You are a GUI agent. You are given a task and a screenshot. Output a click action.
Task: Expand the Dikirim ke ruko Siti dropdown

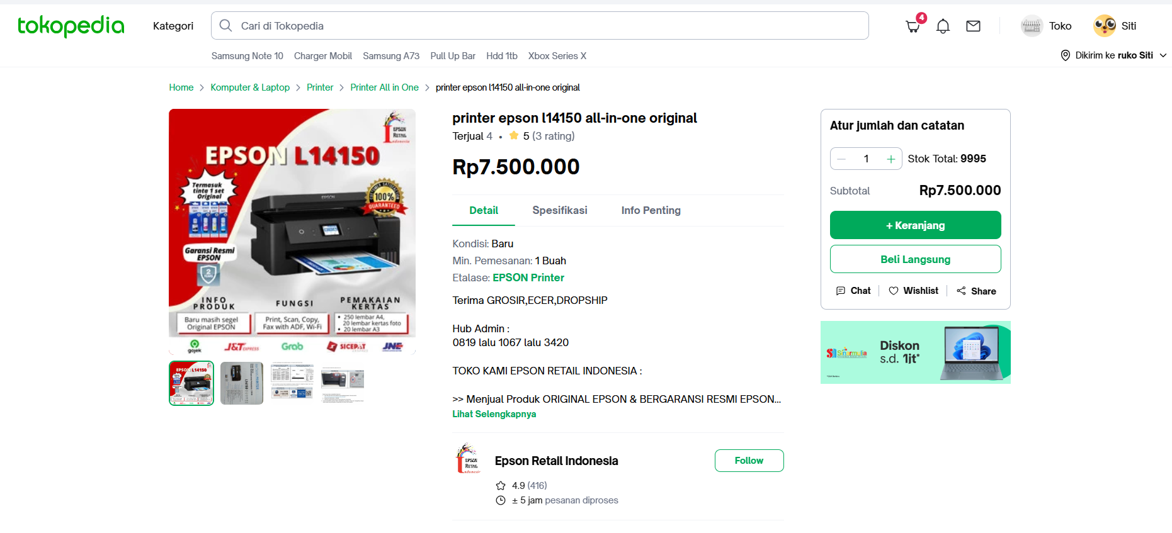[1113, 55]
